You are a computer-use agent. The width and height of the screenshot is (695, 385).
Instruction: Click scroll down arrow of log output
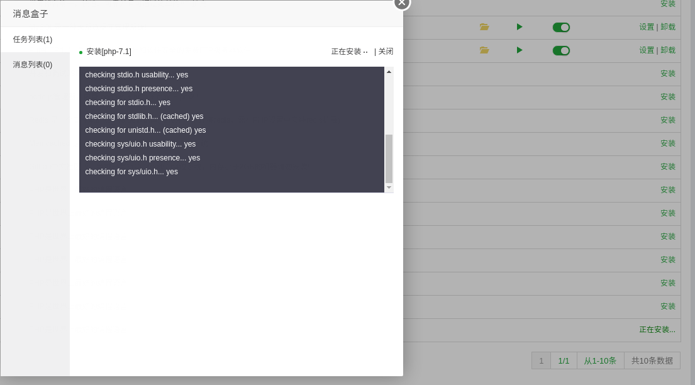[389, 187]
